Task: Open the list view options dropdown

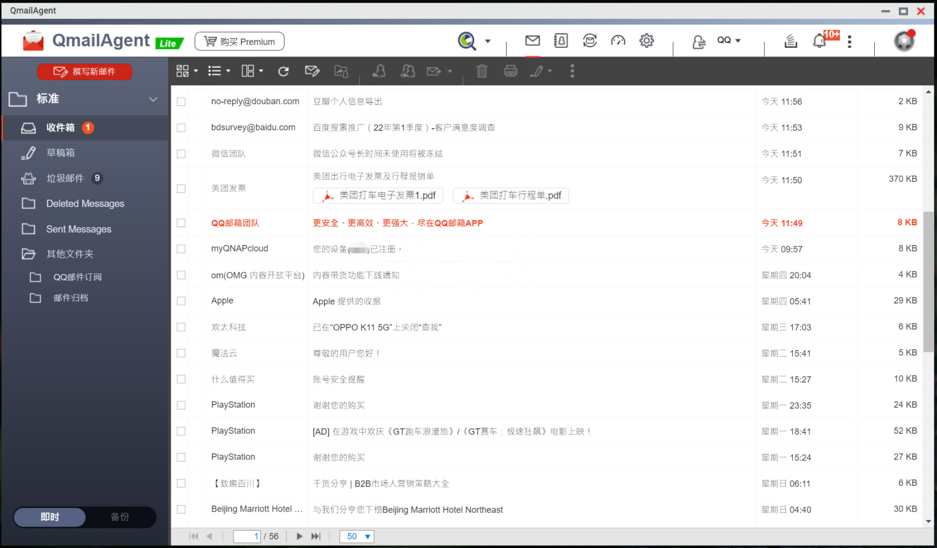Action: pos(219,71)
